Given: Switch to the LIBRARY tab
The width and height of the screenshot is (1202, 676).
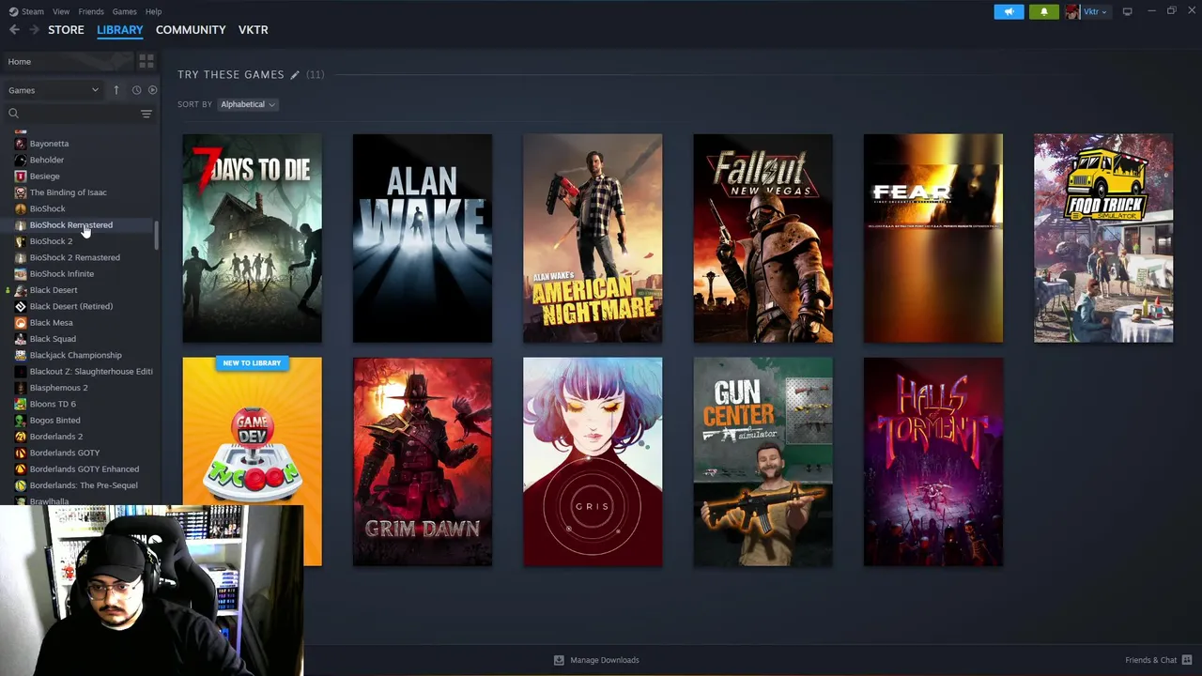Looking at the screenshot, I should (x=119, y=30).
